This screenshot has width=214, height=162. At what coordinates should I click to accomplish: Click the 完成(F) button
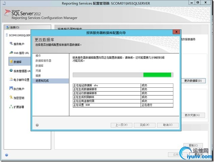click(145, 125)
